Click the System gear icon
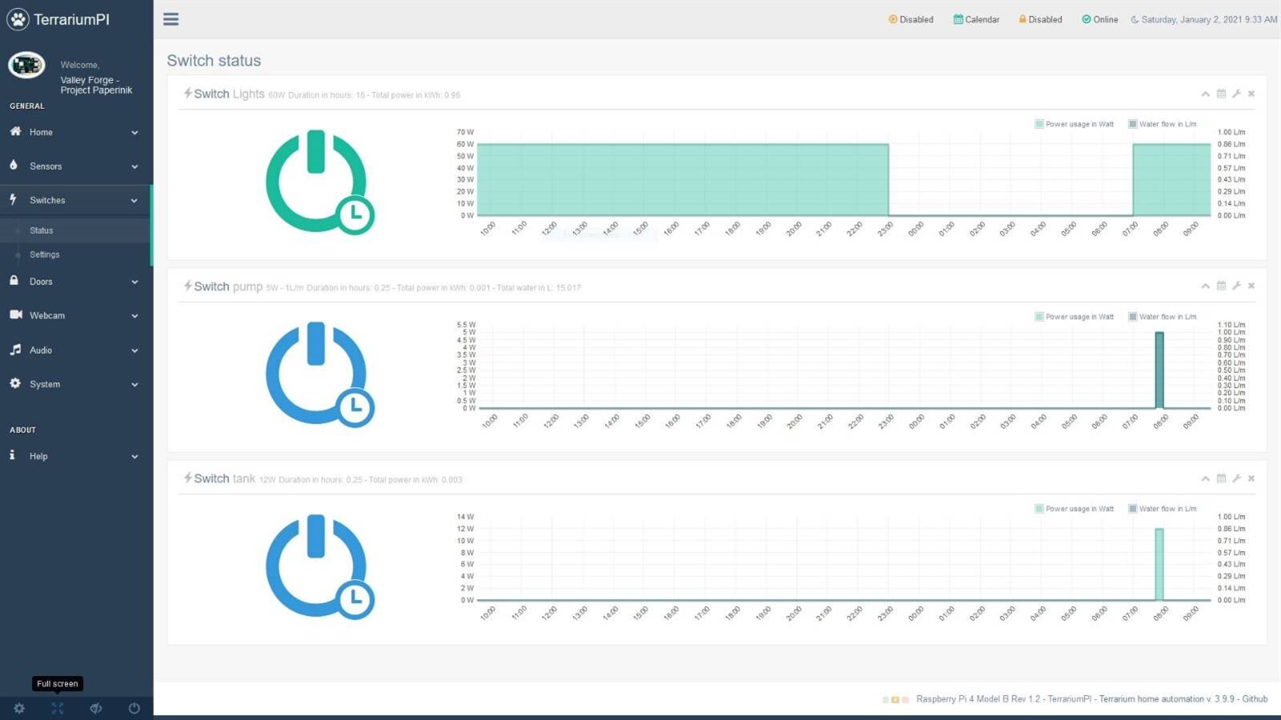 [15, 384]
